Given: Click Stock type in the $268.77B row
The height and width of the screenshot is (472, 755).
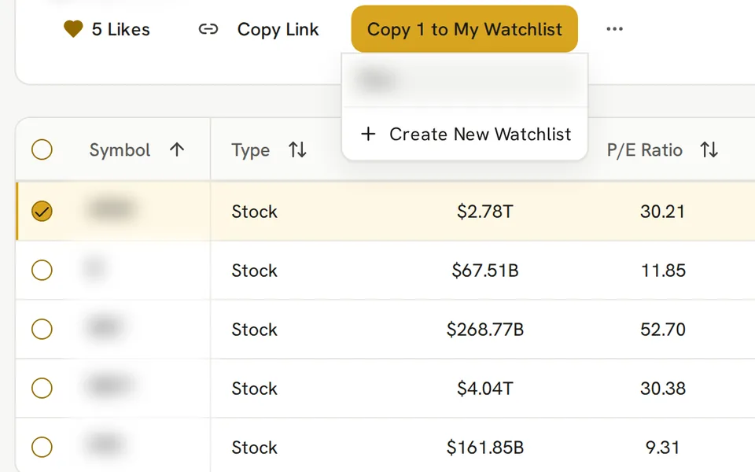Looking at the screenshot, I should tap(254, 330).
